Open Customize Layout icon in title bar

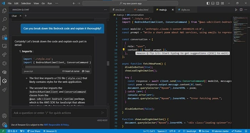pyautogui.click(x=222, y=3)
